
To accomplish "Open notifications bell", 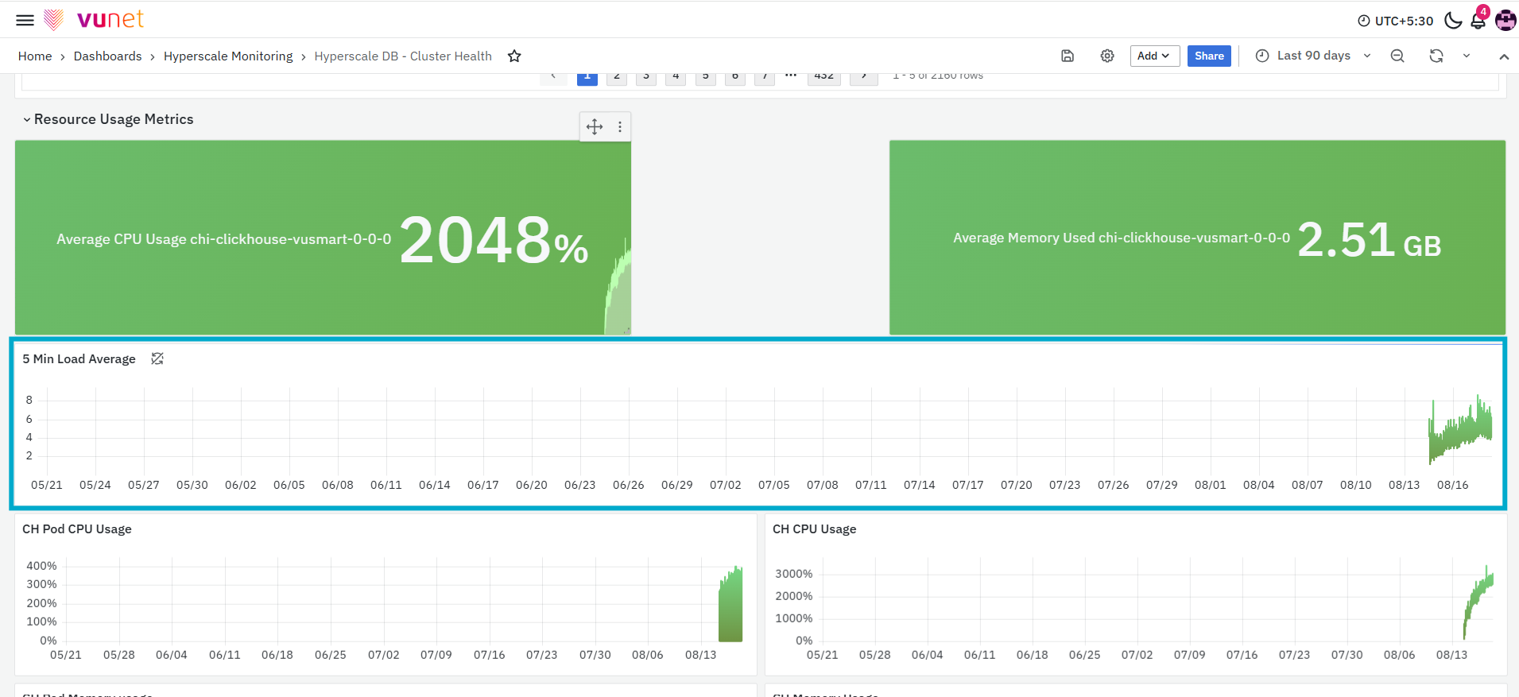I will pyautogui.click(x=1478, y=20).
